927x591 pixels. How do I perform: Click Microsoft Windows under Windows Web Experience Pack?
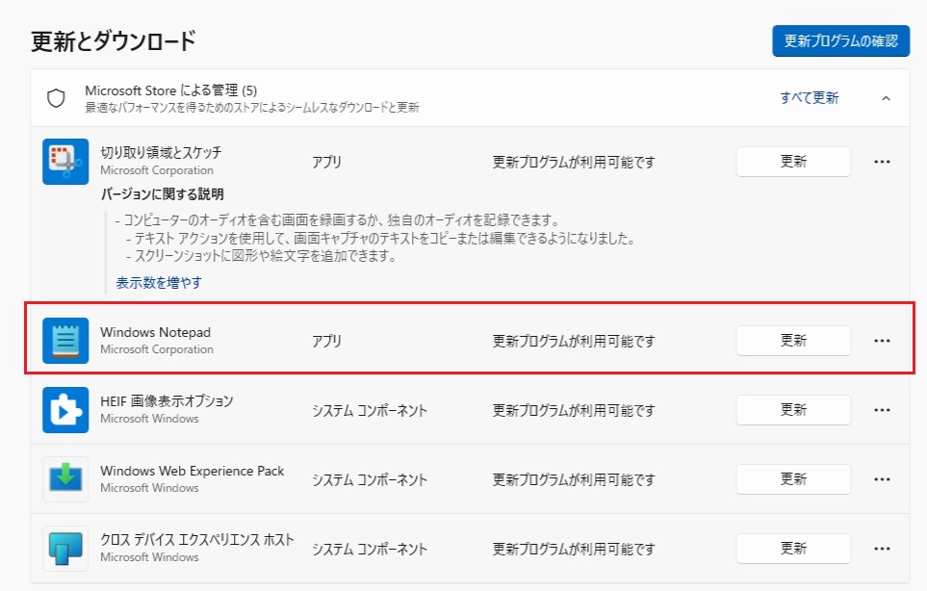click(x=149, y=488)
